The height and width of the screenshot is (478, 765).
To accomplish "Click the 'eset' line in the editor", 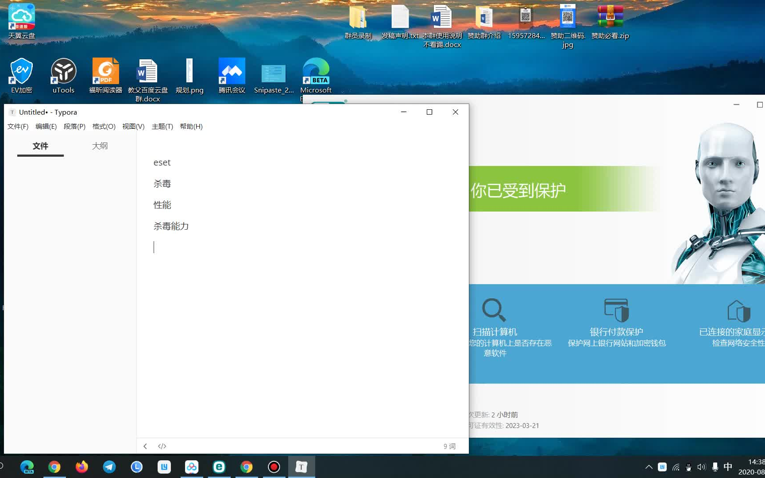I will [162, 162].
